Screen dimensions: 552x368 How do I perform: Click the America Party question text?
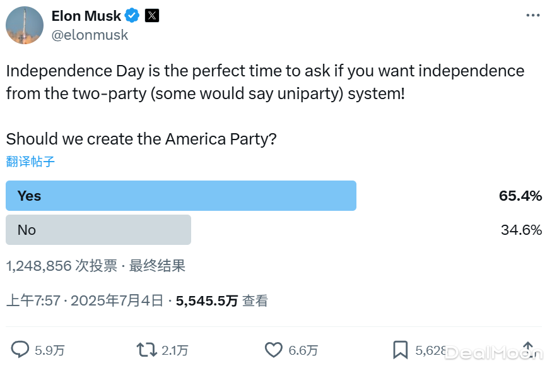pyautogui.click(x=141, y=139)
